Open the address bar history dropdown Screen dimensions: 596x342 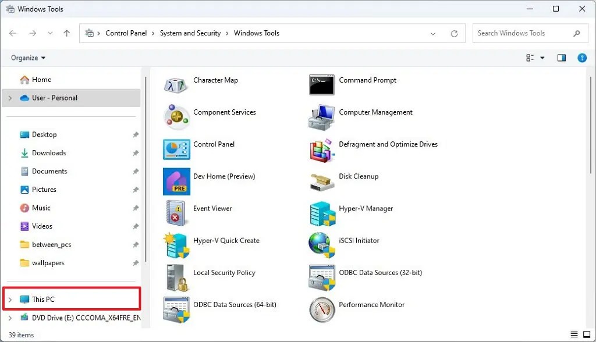pos(433,33)
